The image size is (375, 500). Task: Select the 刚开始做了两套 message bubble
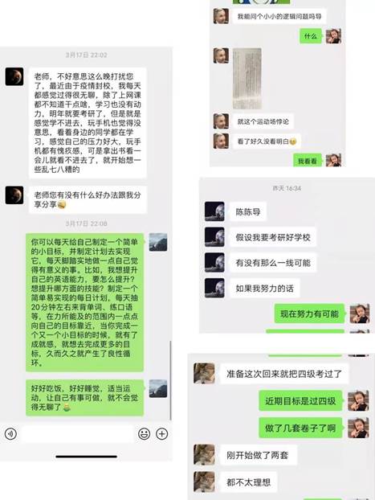[259, 455]
